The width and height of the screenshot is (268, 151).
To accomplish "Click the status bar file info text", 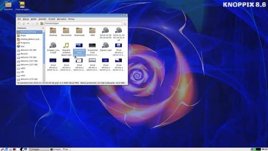I will click(x=48, y=83).
